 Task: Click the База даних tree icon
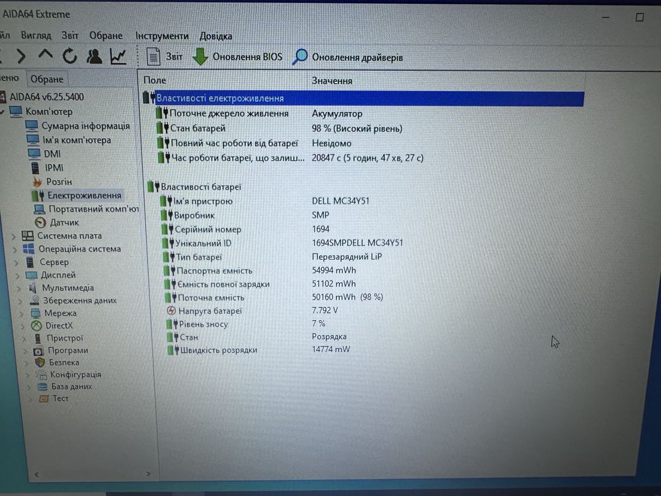click(42, 386)
